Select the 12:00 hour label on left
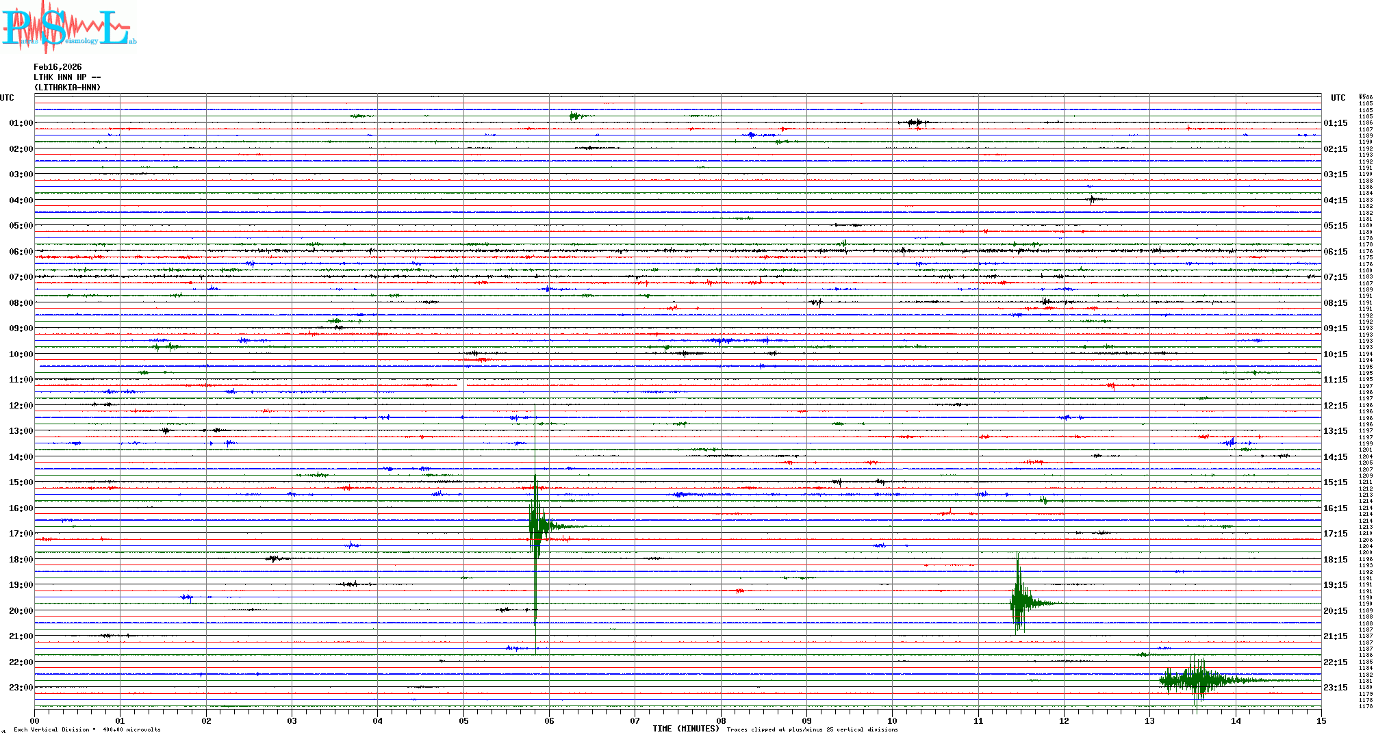This screenshot has width=1376, height=739. [x=21, y=406]
